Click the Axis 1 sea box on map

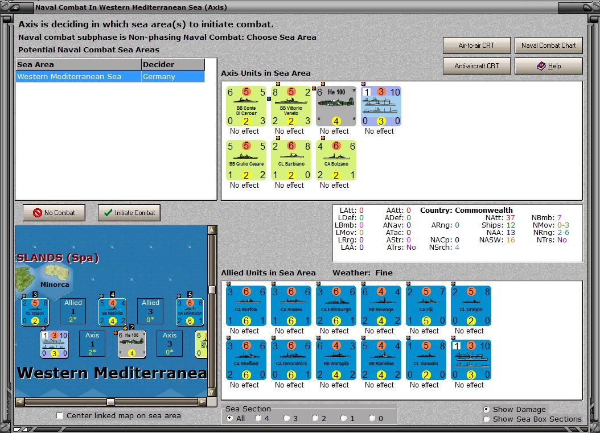point(92,344)
